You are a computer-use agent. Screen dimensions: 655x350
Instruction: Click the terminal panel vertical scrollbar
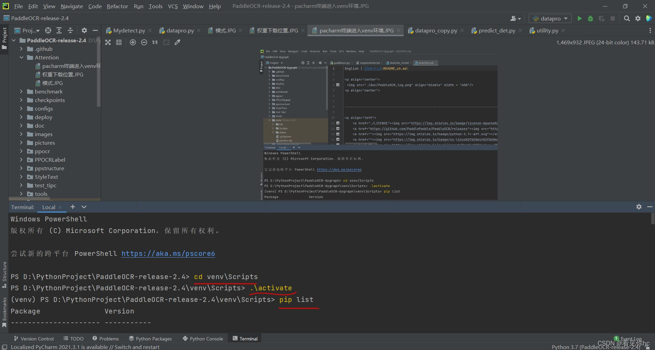coord(653,218)
